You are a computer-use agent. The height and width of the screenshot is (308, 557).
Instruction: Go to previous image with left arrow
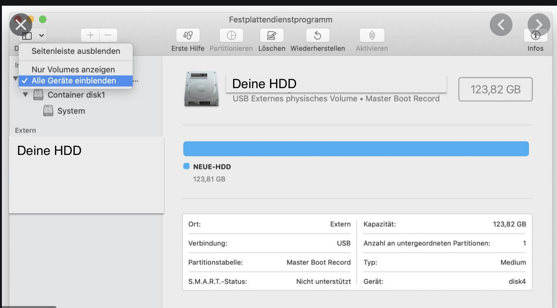pyautogui.click(x=501, y=24)
